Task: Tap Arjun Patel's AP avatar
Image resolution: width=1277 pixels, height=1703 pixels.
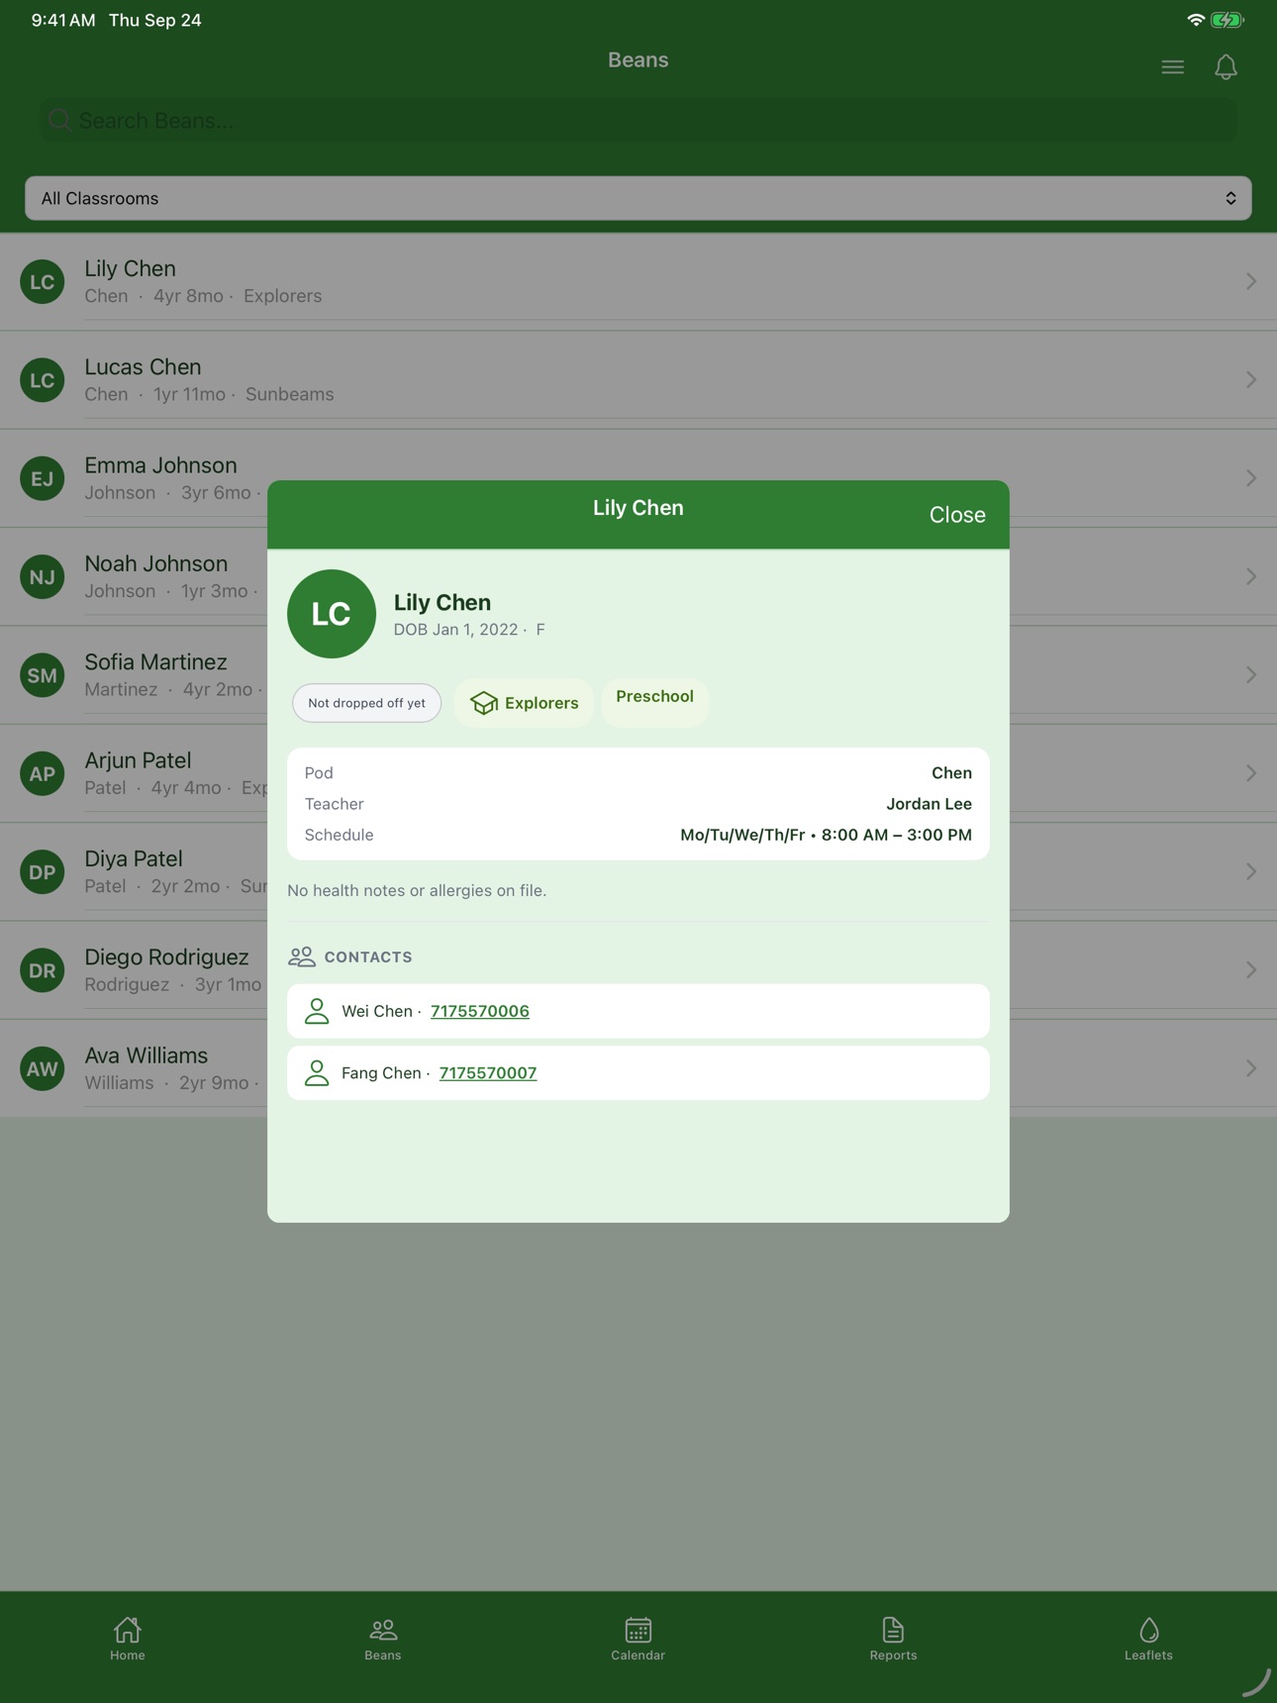Action: click(x=43, y=773)
